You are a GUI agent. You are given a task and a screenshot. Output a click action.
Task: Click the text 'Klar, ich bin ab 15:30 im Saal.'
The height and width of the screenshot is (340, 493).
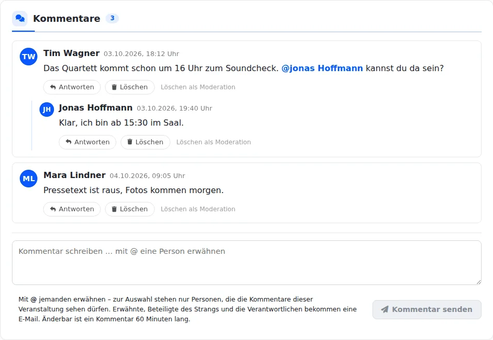[x=122, y=123]
